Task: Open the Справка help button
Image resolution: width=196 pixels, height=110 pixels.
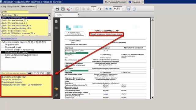Action: (134, 2)
